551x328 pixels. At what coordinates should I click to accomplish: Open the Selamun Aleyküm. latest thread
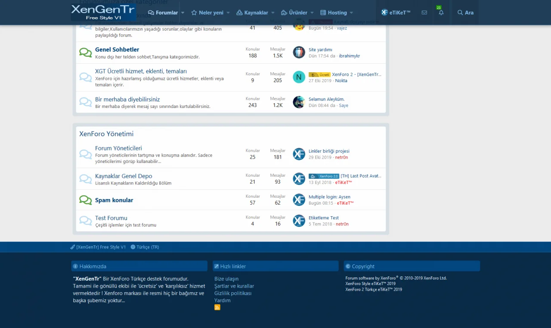(326, 99)
